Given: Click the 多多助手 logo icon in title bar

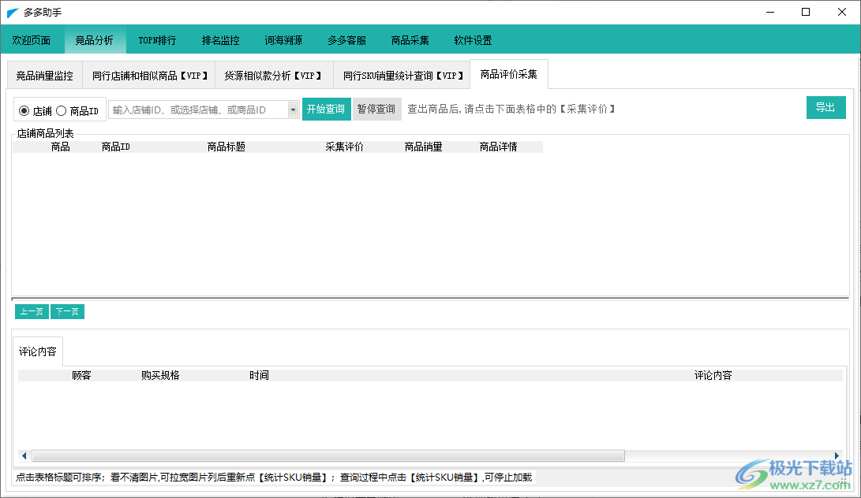Looking at the screenshot, I should 11,12.
